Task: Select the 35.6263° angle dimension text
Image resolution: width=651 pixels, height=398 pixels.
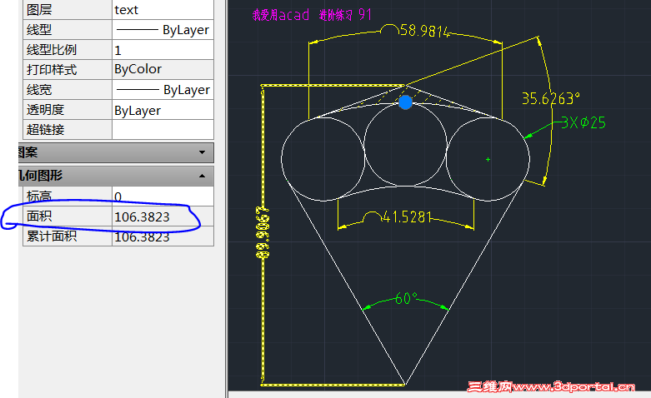Action: click(x=550, y=99)
